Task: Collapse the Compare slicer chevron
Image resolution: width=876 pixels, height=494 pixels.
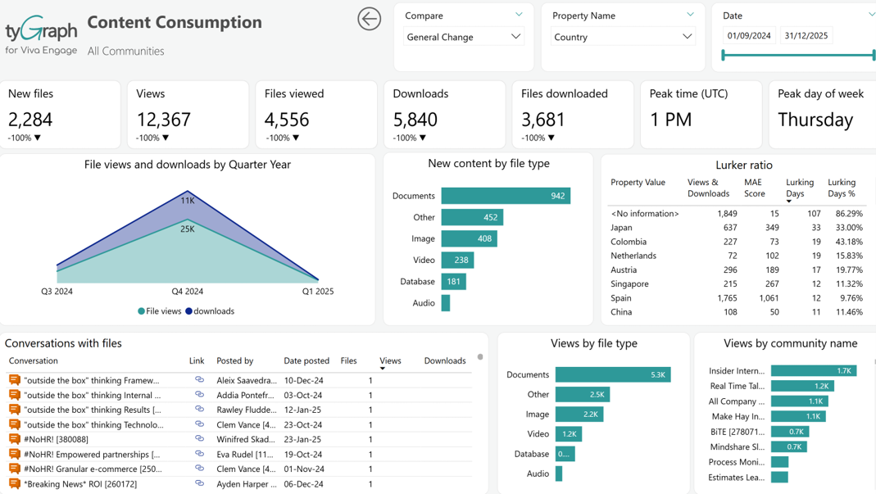Action: pyautogui.click(x=519, y=15)
